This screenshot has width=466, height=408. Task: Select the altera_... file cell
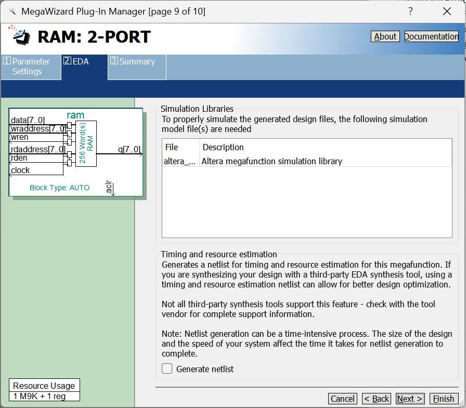click(180, 161)
